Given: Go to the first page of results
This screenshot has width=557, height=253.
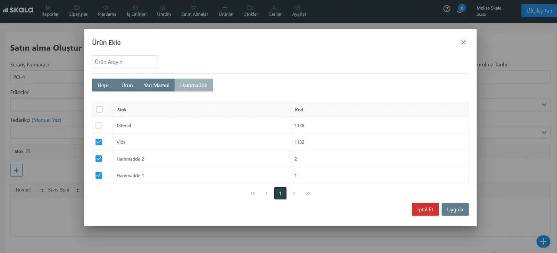Looking at the screenshot, I should click(x=253, y=193).
